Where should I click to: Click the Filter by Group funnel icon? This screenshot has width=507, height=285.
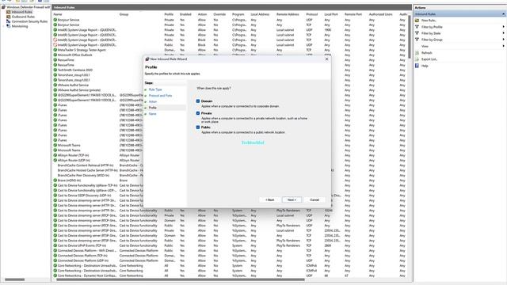coord(417,40)
